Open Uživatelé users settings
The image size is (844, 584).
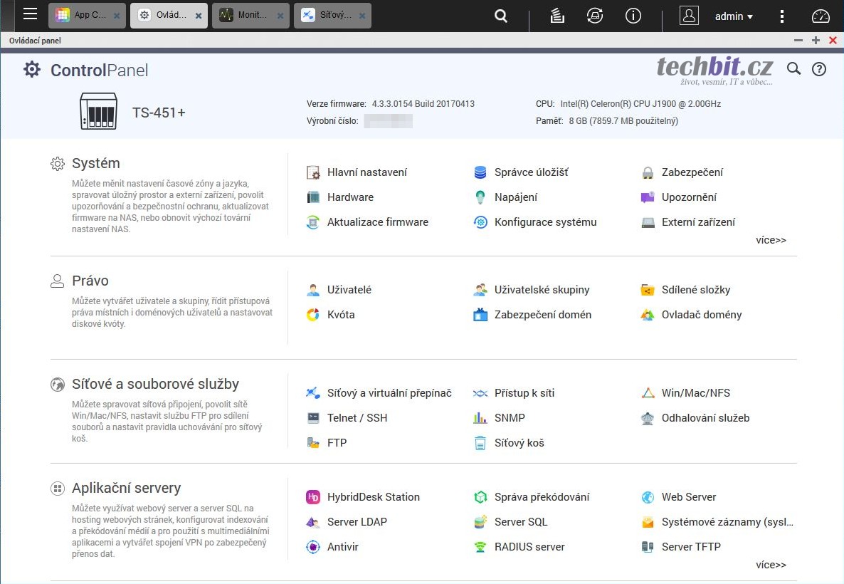point(349,290)
